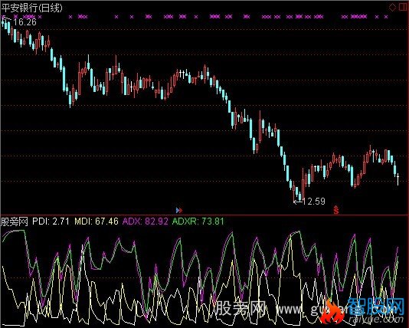Click the red S marker under the chart
This screenshot has width=409, height=328.
(336, 209)
